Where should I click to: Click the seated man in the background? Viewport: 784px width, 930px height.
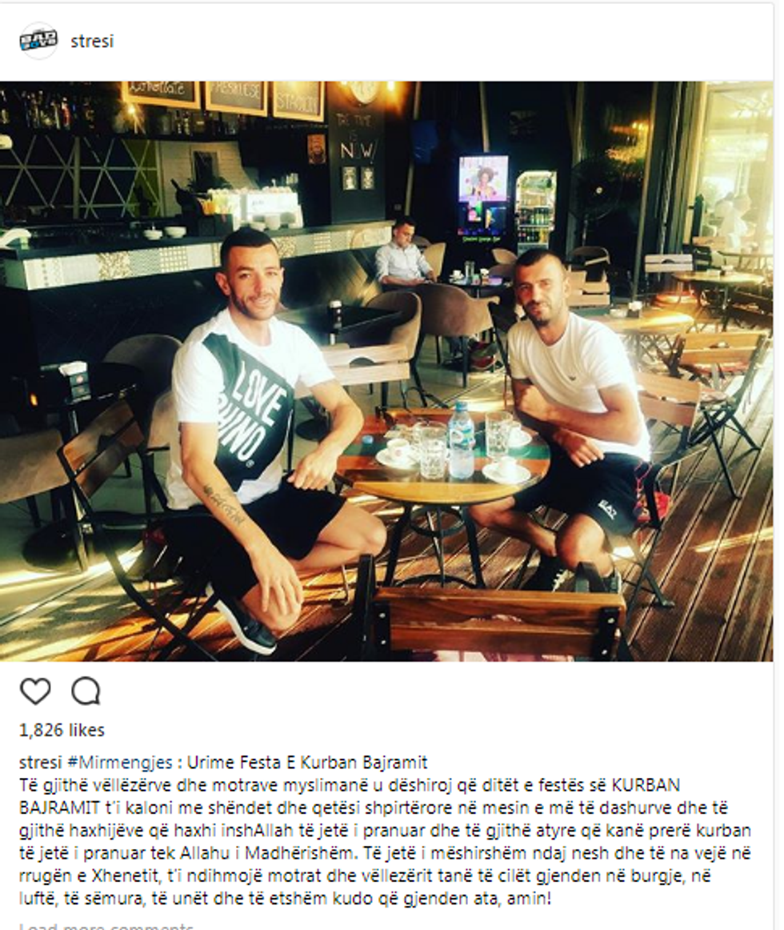pos(402,254)
